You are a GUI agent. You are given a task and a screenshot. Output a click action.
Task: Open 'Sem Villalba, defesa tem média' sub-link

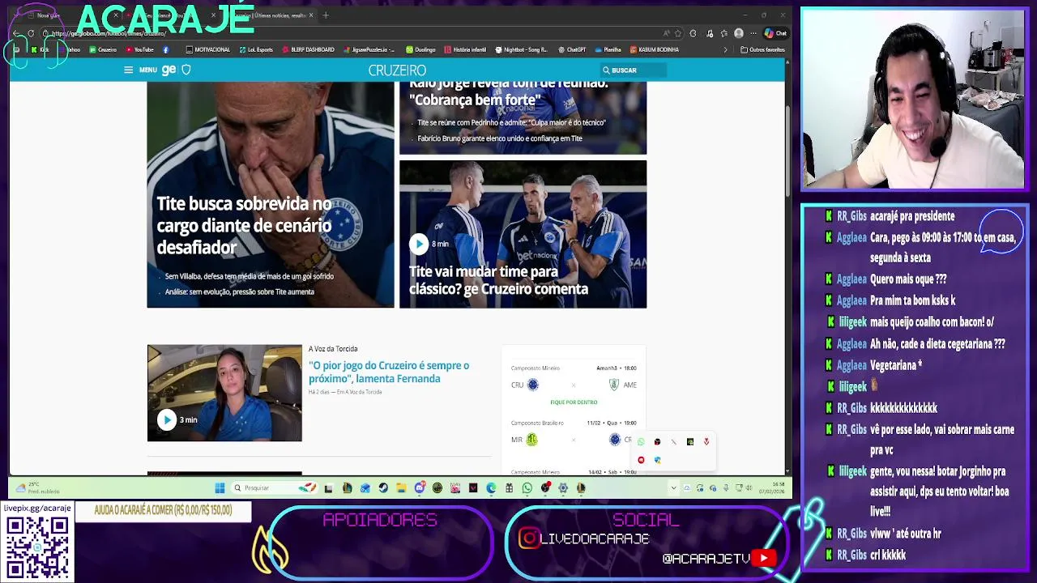click(249, 276)
